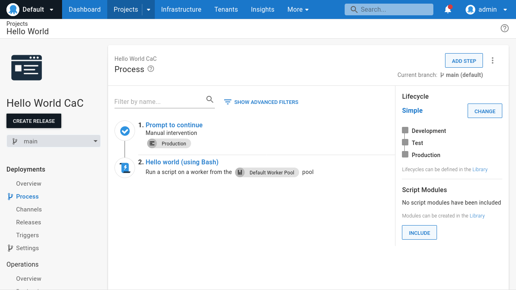The image size is (516, 290).
Task: Click the ADD STEP button
Action: pyautogui.click(x=464, y=60)
